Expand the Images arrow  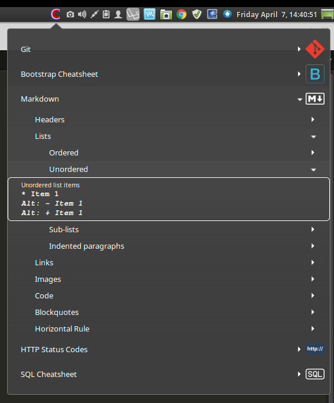[x=313, y=279]
